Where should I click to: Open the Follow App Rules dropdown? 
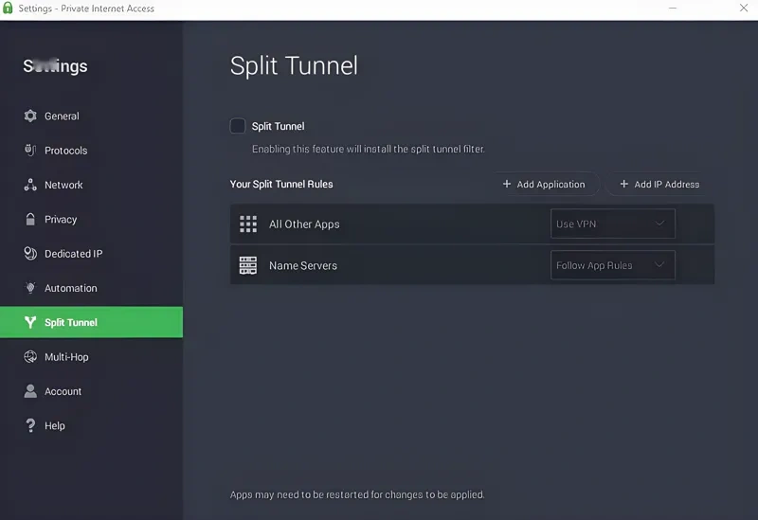coord(613,265)
